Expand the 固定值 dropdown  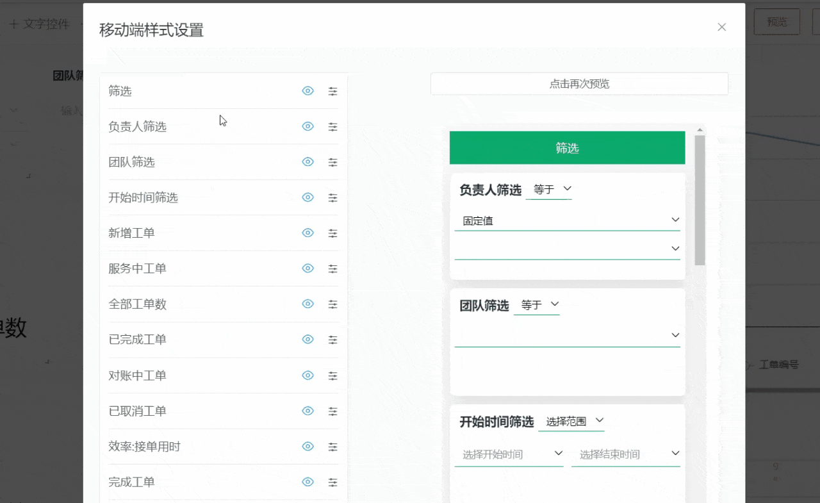[568, 220]
